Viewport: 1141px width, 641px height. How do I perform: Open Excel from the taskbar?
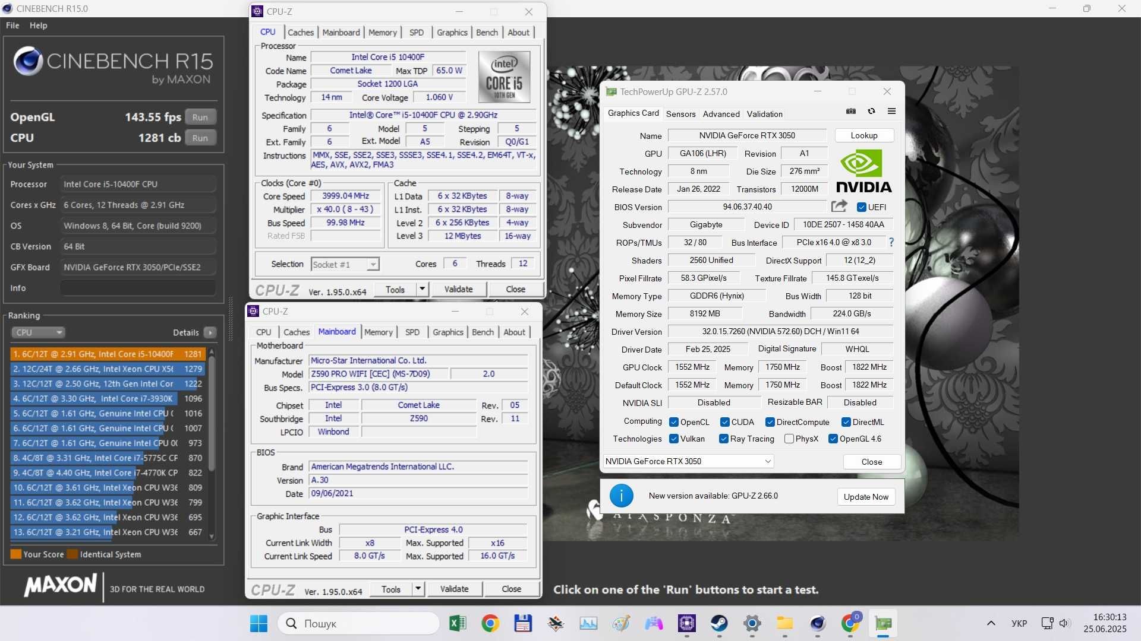tap(458, 623)
